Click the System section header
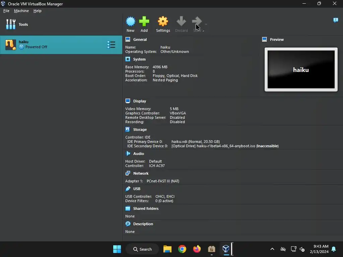Viewport: 343px width, 257px height. click(139, 59)
